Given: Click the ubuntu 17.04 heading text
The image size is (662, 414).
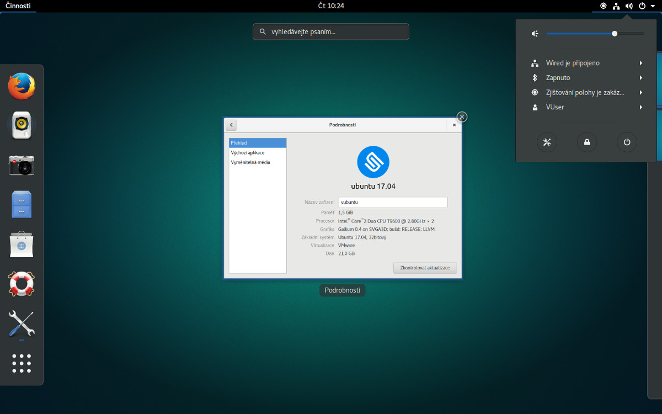Looking at the screenshot, I should tap(373, 186).
